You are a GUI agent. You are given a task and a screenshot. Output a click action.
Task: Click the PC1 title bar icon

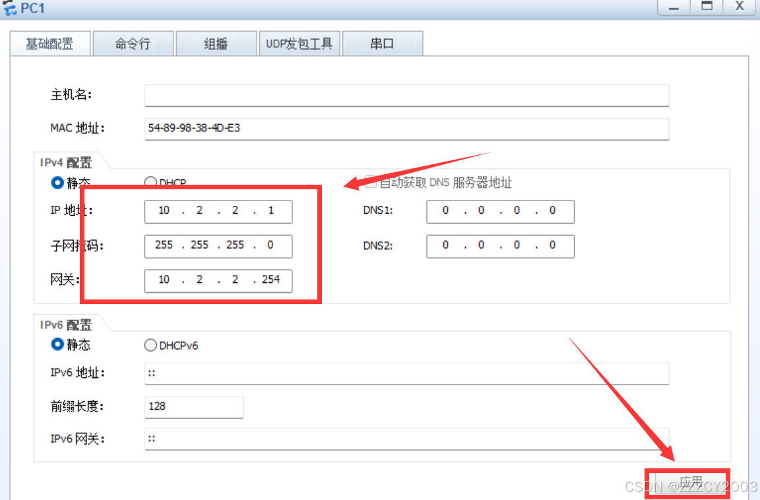pos(10,9)
